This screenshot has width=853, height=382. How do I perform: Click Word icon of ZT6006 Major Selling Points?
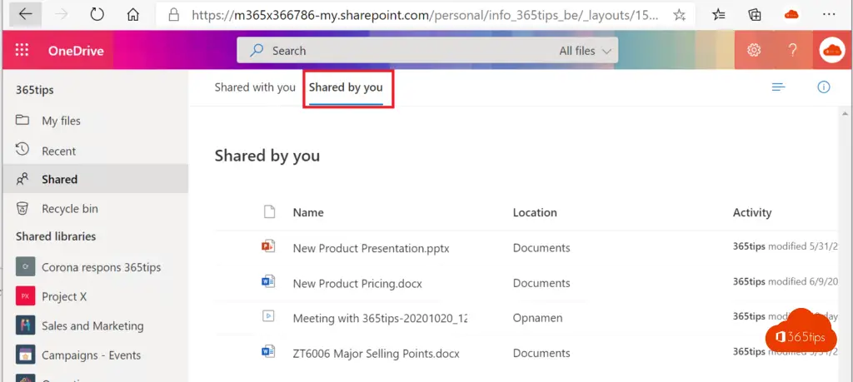[268, 352]
